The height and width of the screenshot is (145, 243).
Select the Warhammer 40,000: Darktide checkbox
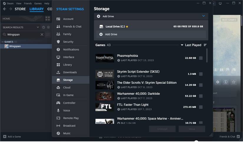tap(201, 96)
